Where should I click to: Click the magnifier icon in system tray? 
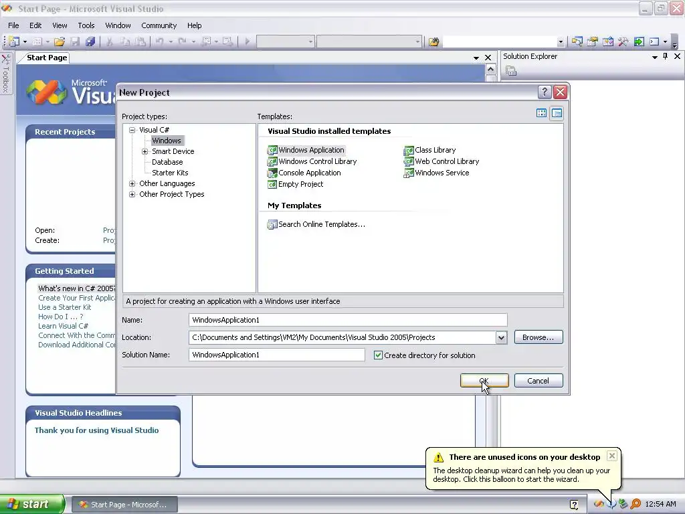click(x=635, y=504)
